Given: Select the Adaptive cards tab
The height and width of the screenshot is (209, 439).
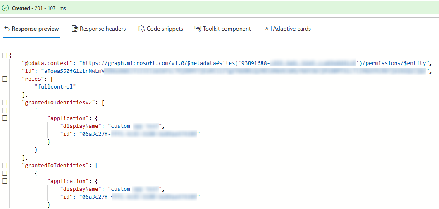Looking at the screenshot, I should point(292,29).
